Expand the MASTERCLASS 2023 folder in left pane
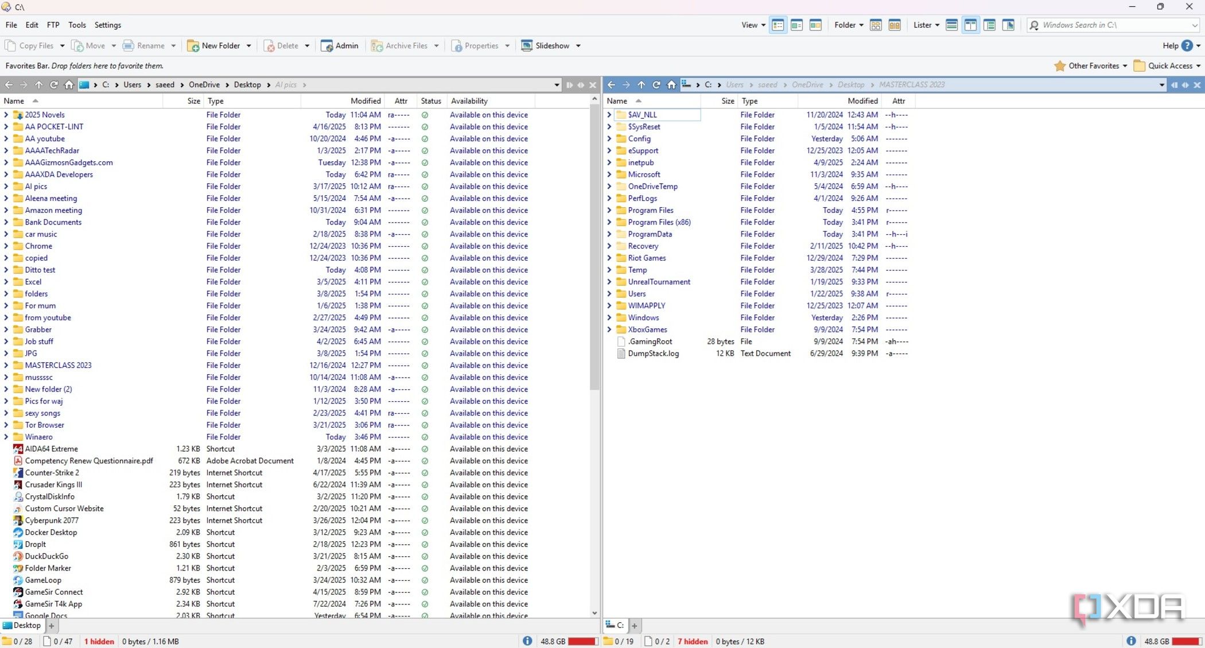The height and width of the screenshot is (648, 1205). pyautogui.click(x=6, y=365)
